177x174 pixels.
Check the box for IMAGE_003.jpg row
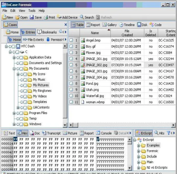click(x=71, y=71)
